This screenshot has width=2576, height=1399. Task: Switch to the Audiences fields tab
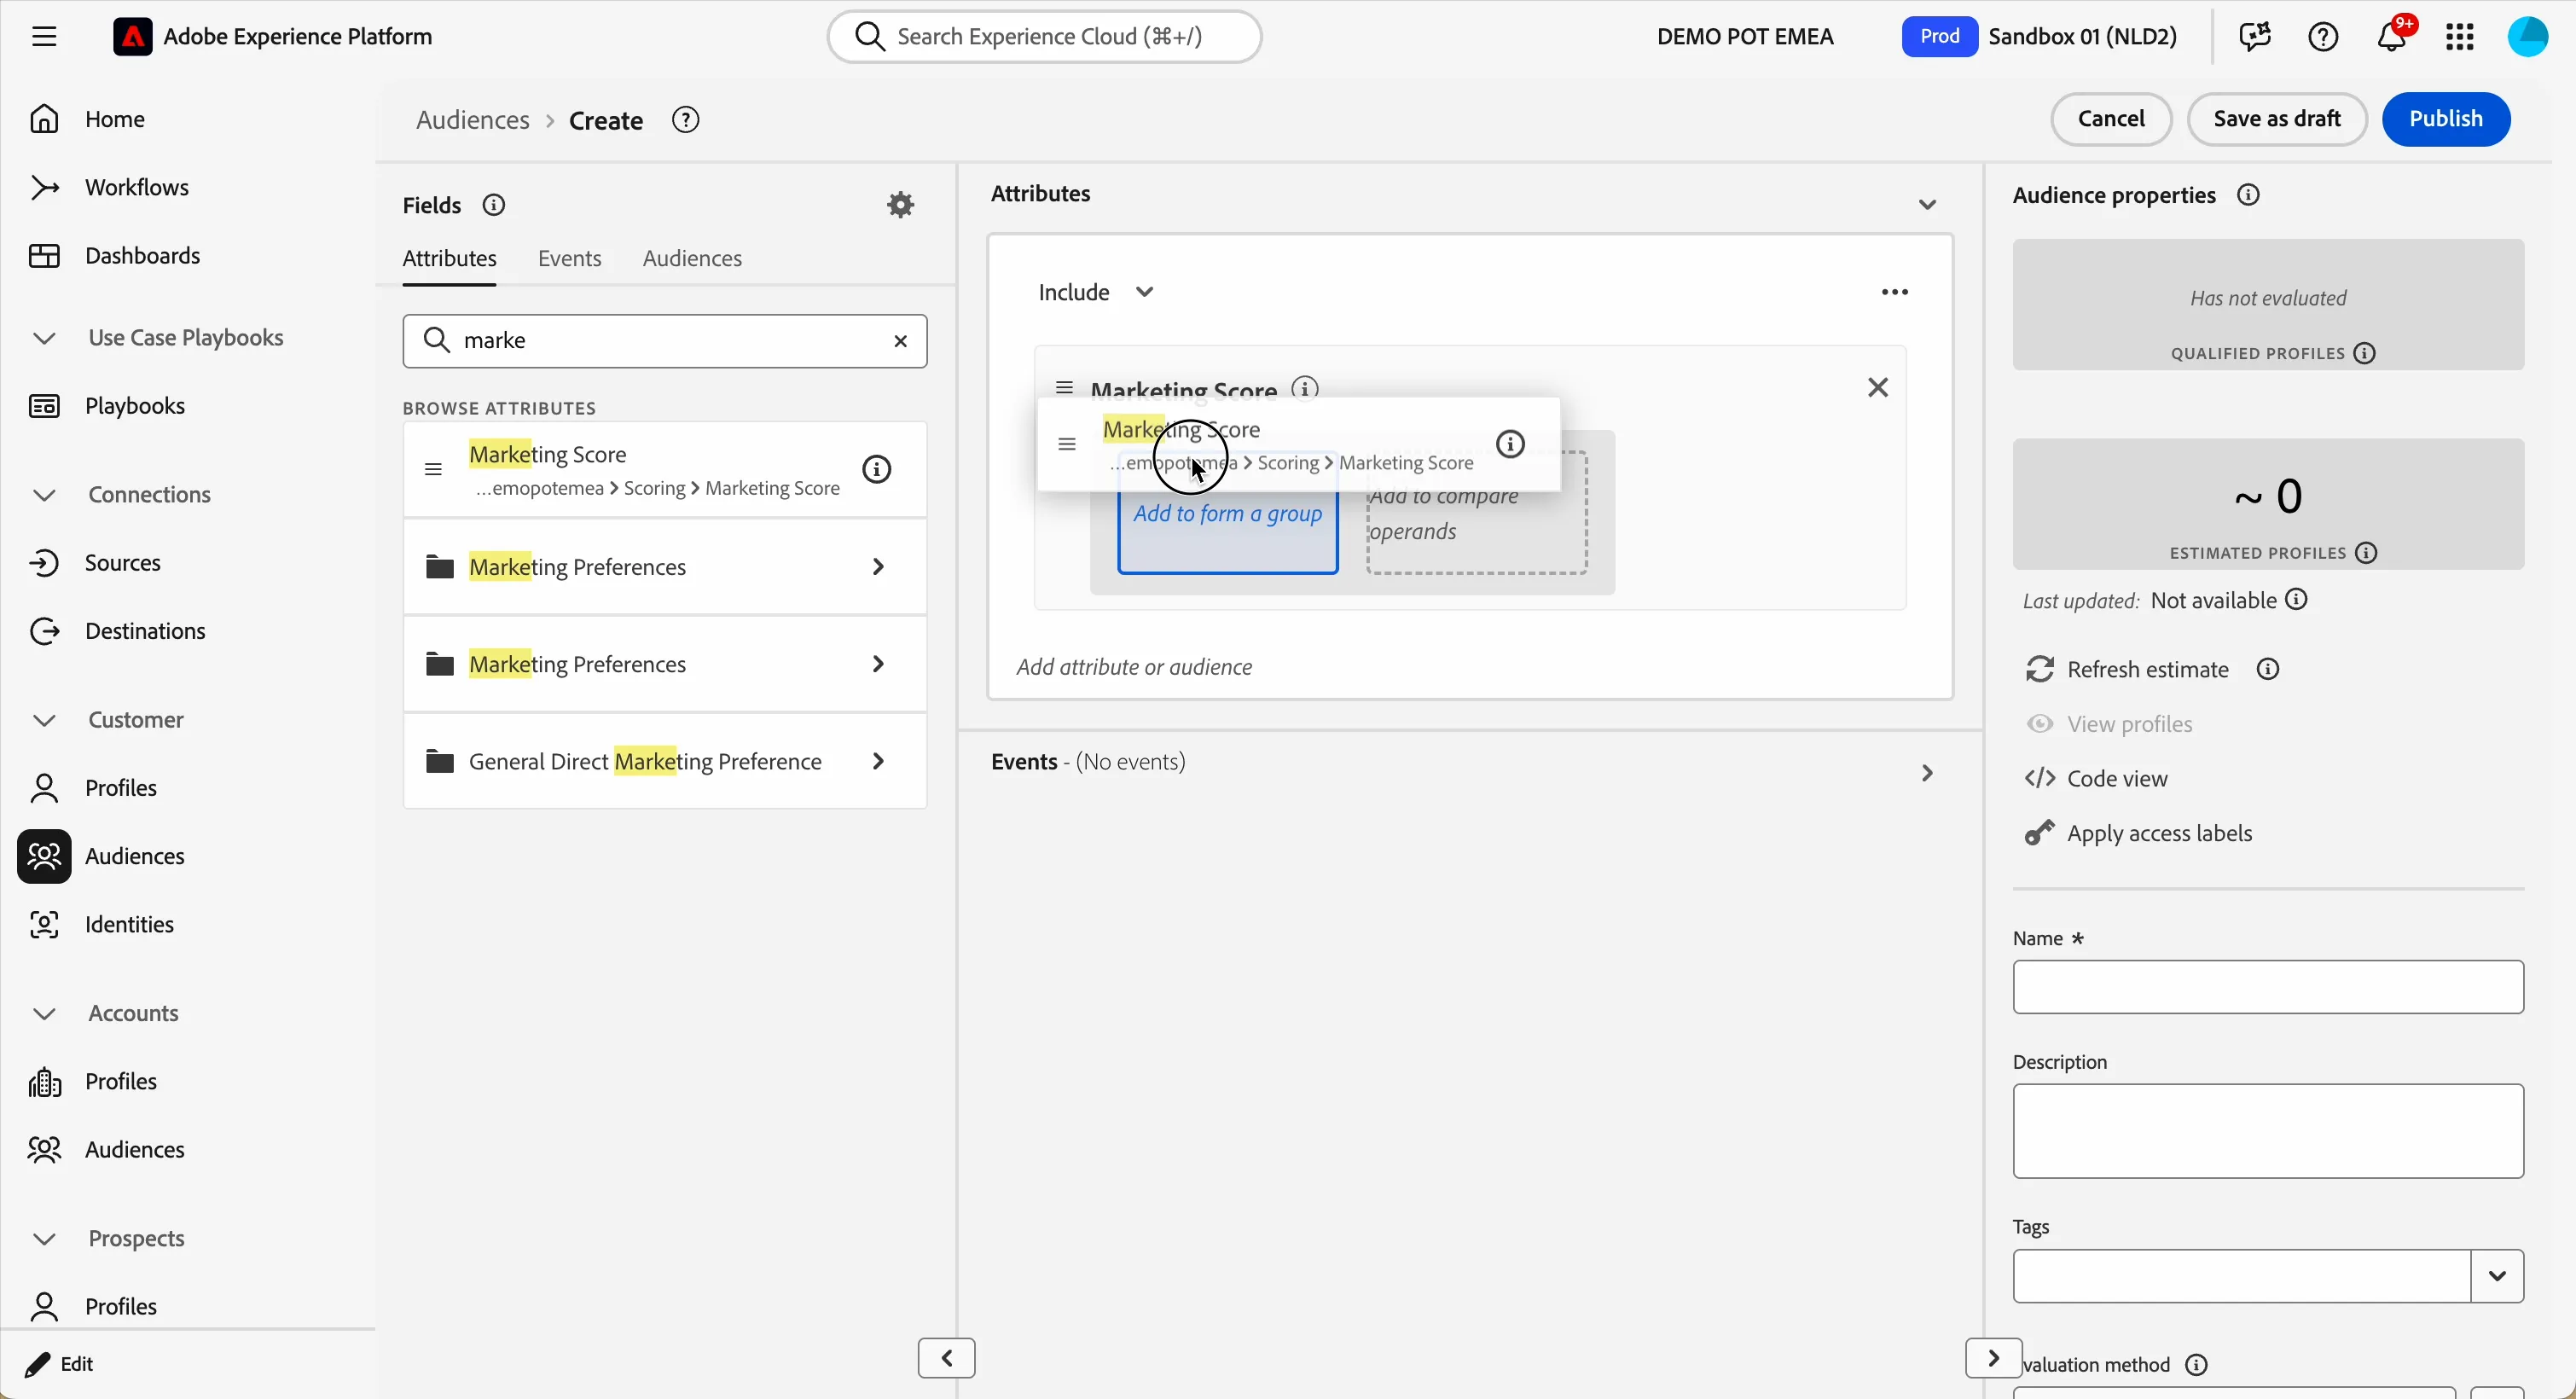pyautogui.click(x=692, y=259)
